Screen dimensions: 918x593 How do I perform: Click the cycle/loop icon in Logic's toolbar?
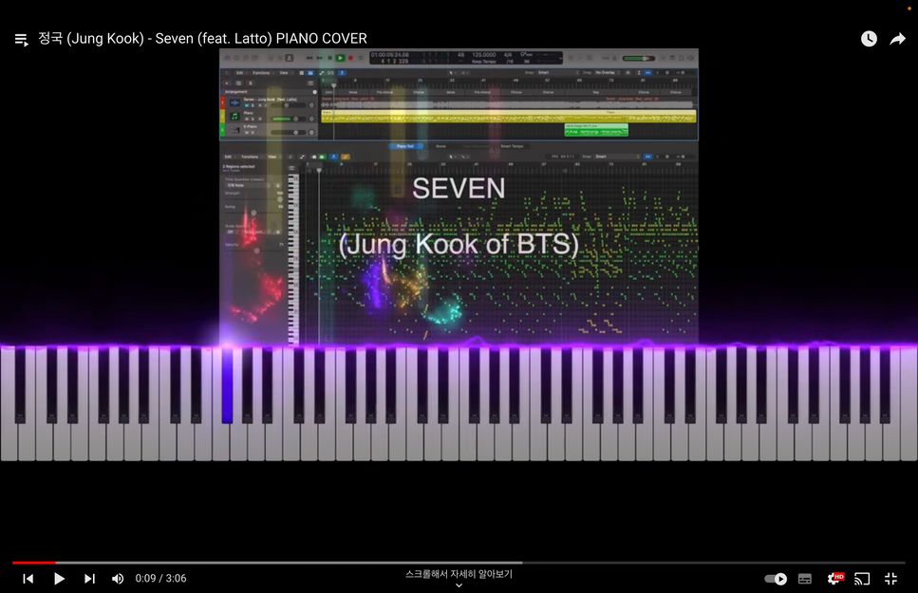[360, 57]
